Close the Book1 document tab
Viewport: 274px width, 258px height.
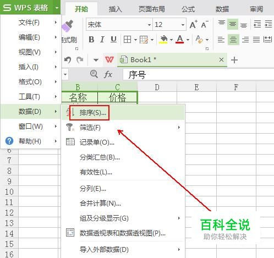coord(221,60)
